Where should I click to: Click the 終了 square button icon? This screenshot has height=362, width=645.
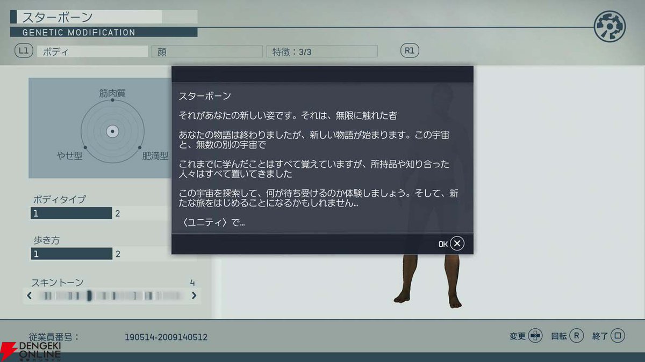[x=618, y=336]
